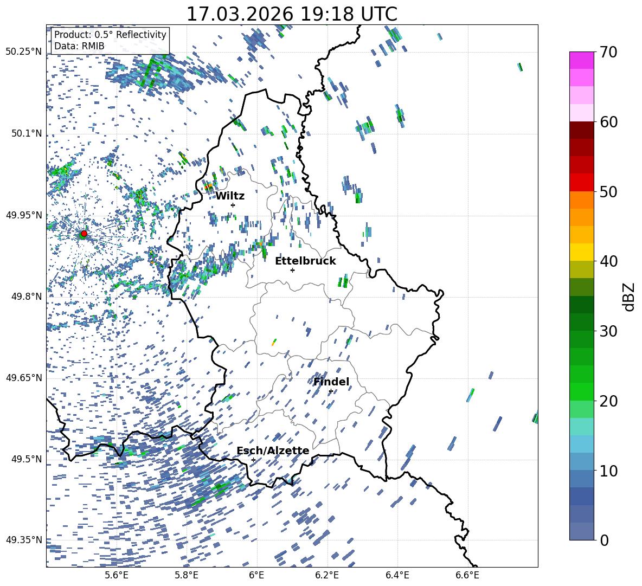Image resolution: width=642 pixels, height=586 pixels.
Task: Click the orange echo near Wiltz
Action: pyautogui.click(x=208, y=187)
